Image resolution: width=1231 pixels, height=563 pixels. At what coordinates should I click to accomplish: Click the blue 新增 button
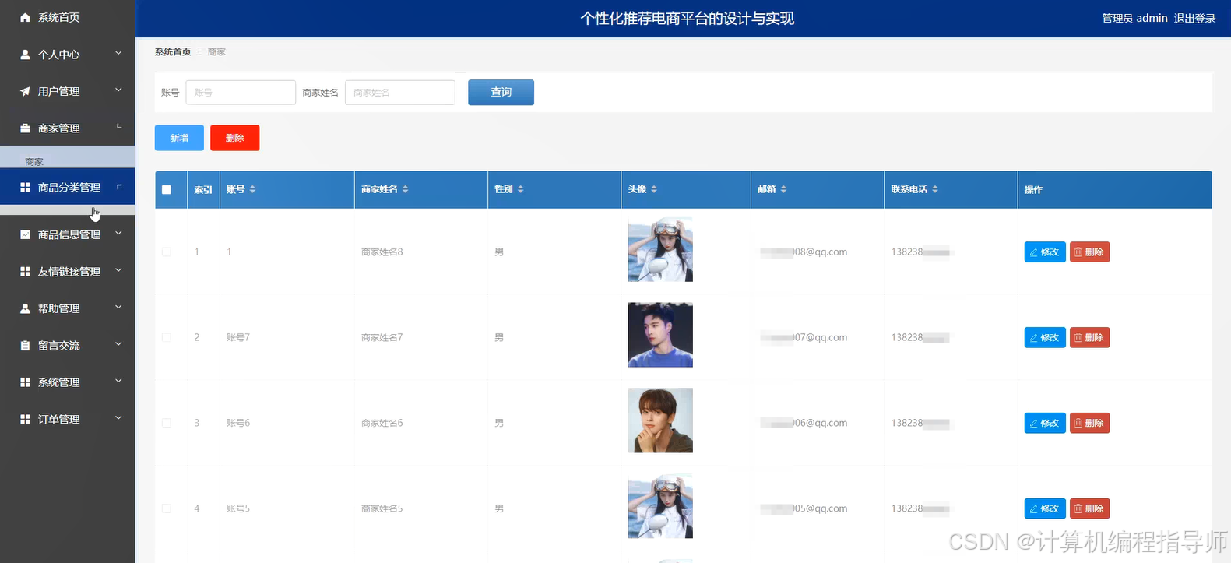[179, 138]
